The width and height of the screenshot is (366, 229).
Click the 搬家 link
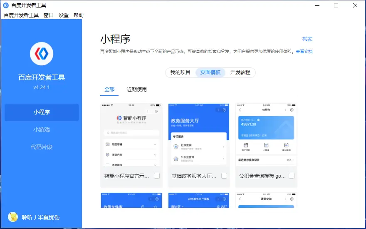coord(307,39)
